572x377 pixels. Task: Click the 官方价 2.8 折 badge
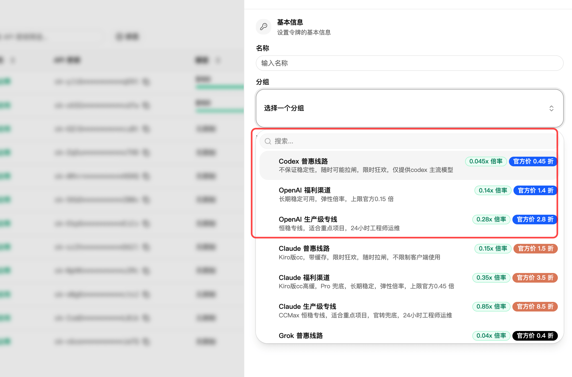(x=535, y=220)
